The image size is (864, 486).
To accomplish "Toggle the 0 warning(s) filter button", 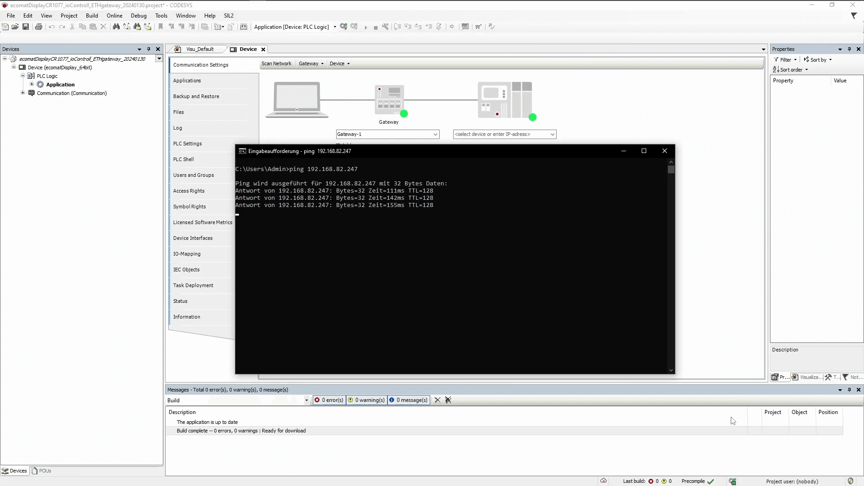I will [x=366, y=400].
